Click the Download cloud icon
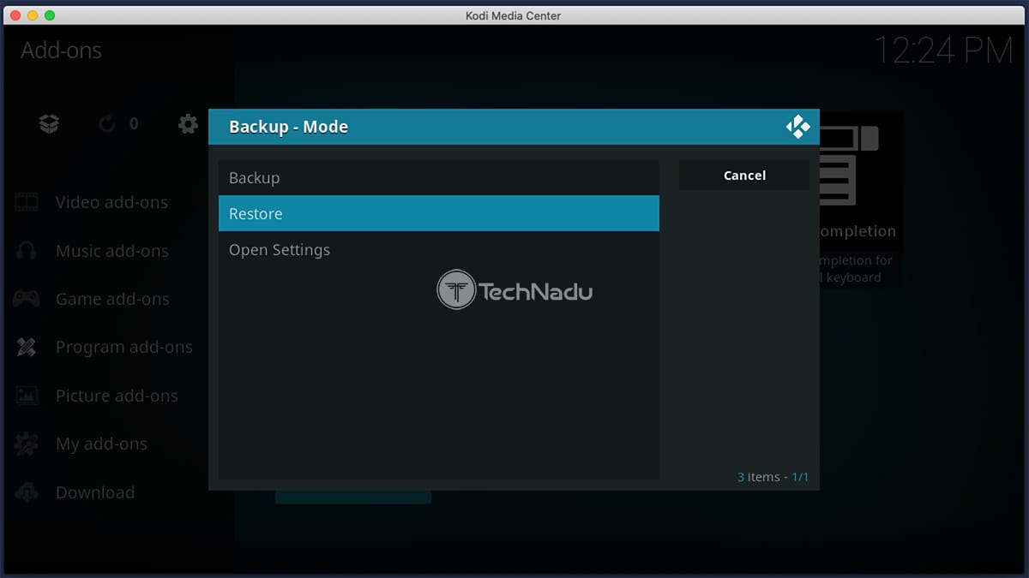 coord(27,492)
